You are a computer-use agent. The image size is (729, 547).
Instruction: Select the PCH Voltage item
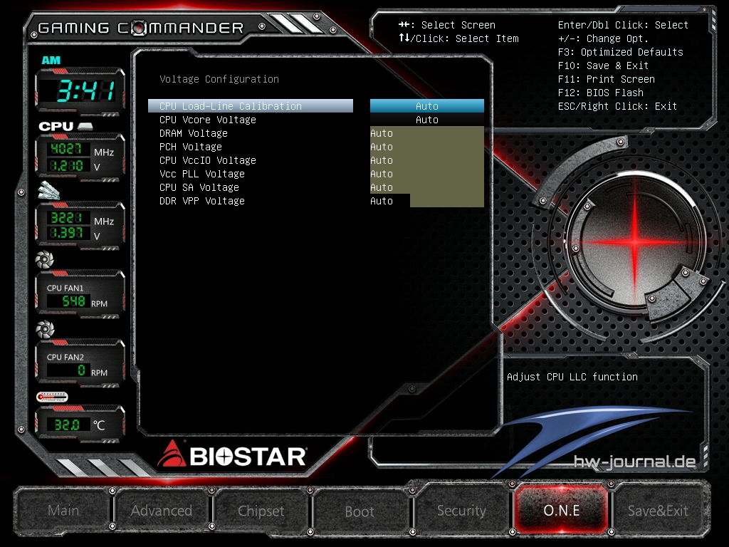191,147
